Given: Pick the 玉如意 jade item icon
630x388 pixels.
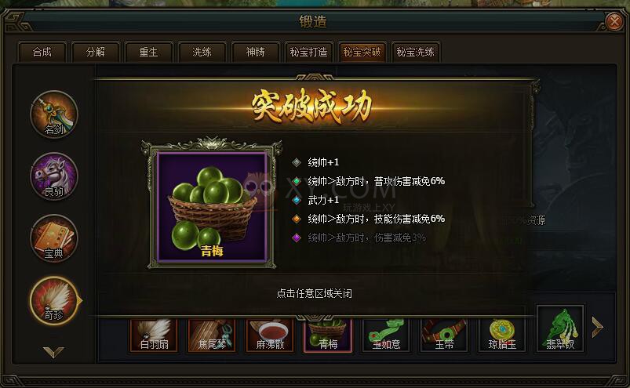Looking at the screenshot, I should (386, 335).
